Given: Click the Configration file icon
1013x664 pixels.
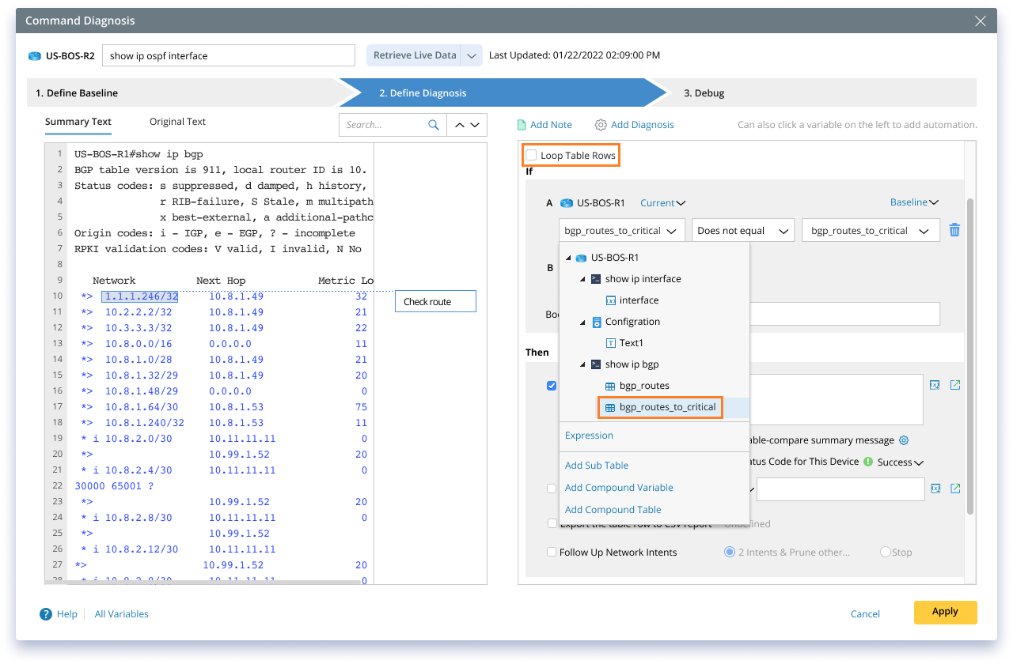Looking at the screenshot, I should coord(597,322).
